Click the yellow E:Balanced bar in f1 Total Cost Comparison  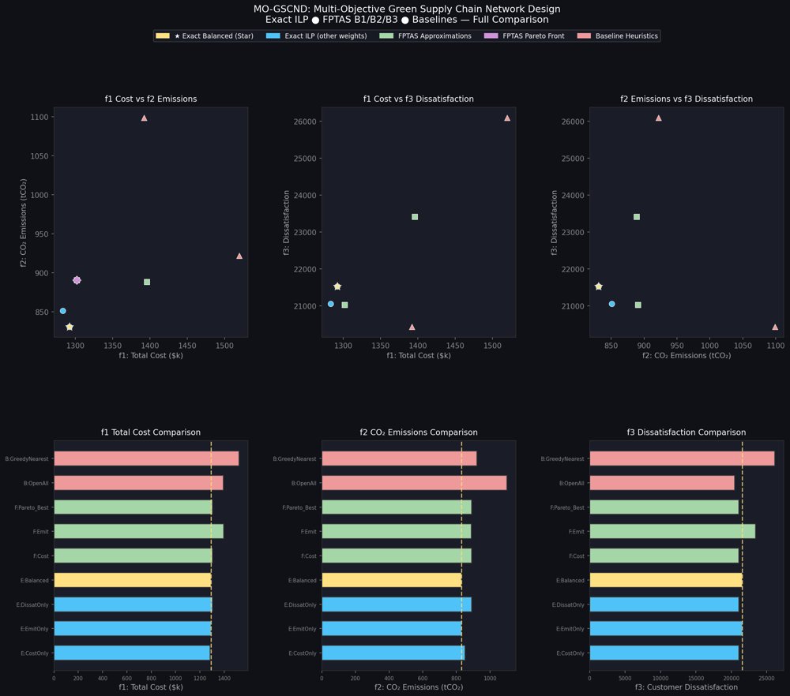[x=133, y=580]
